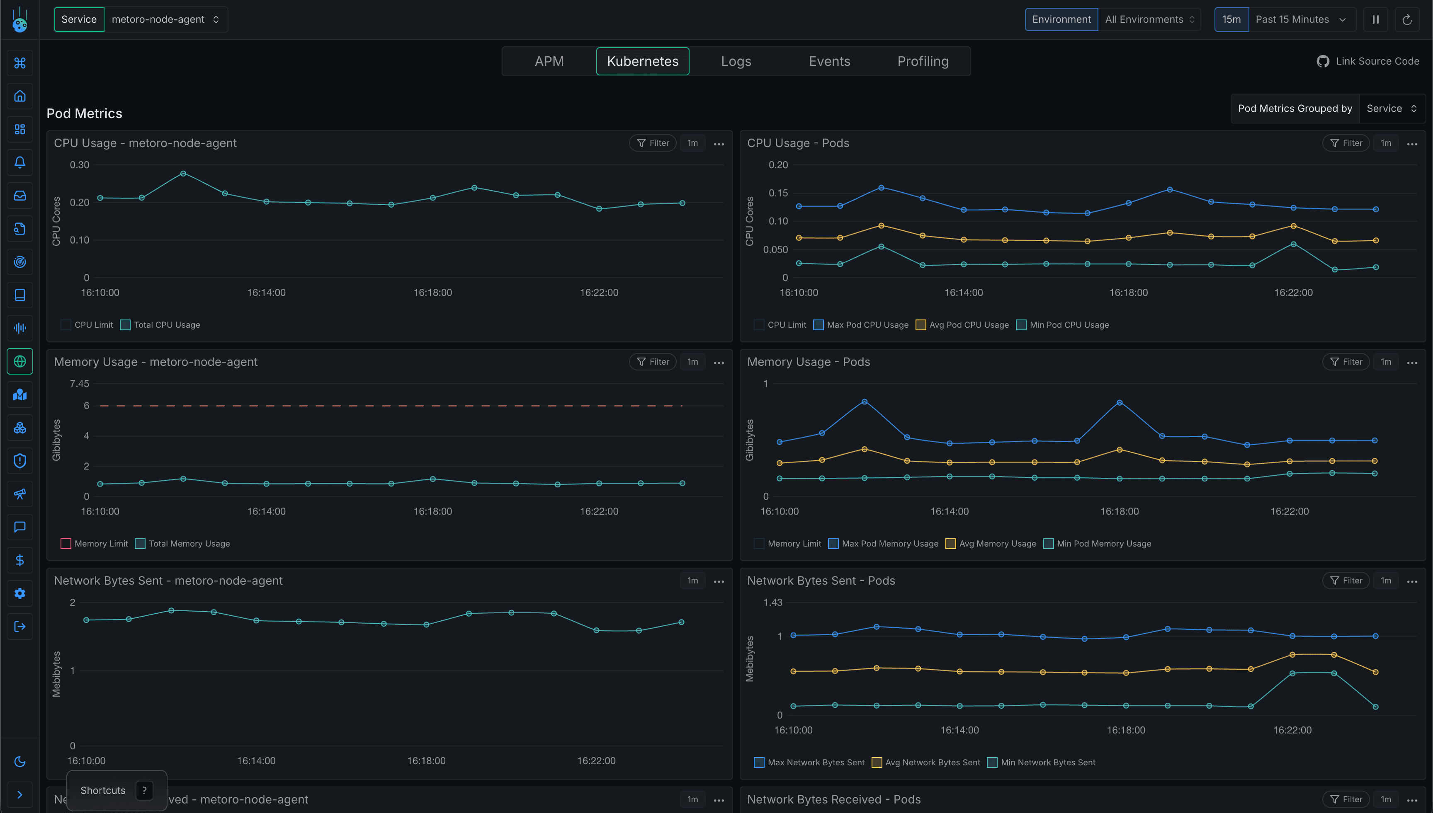
Task: Click the alerts bell icon
Action: click(19, 162)
